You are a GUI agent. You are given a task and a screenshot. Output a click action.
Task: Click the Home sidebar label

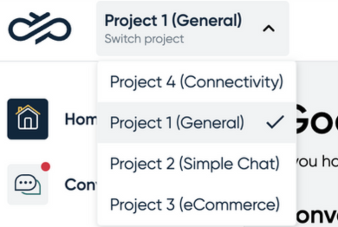pyautogui.click(x=81, y=119)
